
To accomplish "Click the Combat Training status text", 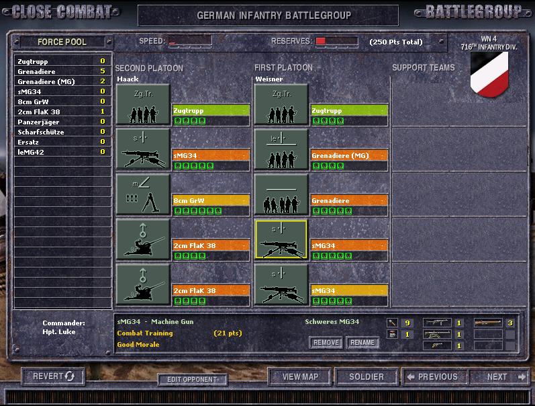I will pos(145,333).
